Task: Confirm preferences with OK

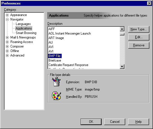Action: (91, 122)
